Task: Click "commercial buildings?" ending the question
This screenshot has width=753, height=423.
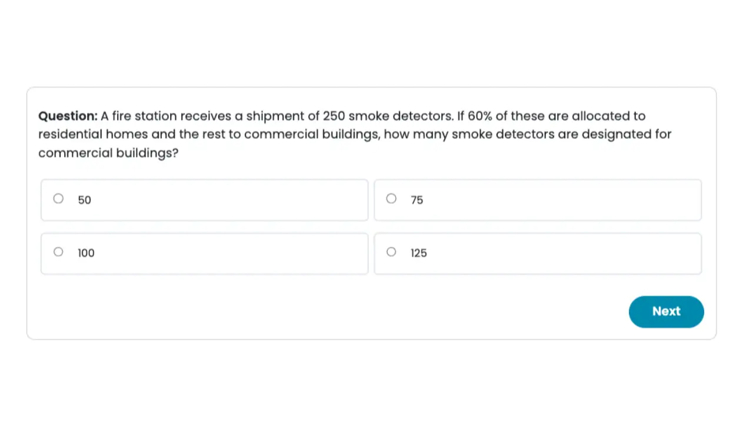Action: coord(108,153)
